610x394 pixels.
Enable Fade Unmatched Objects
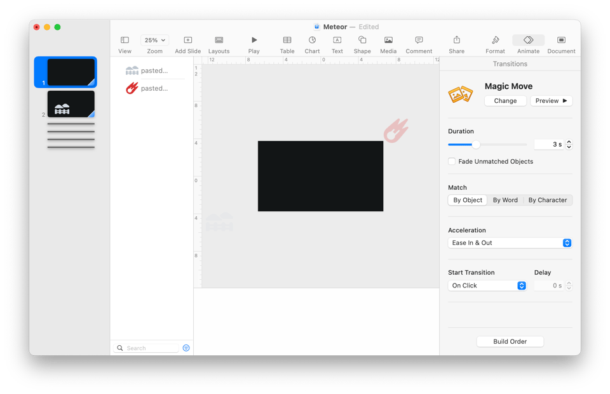click(451, 161)
